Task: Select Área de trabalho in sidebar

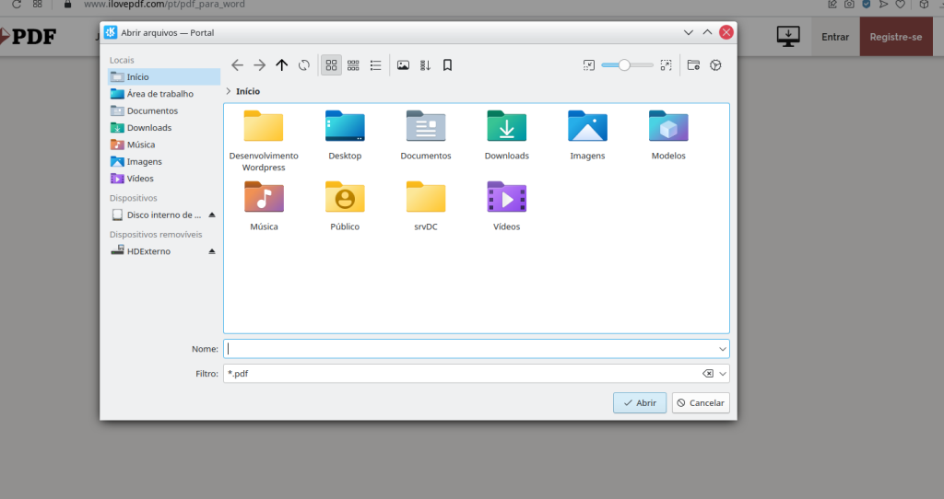Action: click(x=164, y=94)
